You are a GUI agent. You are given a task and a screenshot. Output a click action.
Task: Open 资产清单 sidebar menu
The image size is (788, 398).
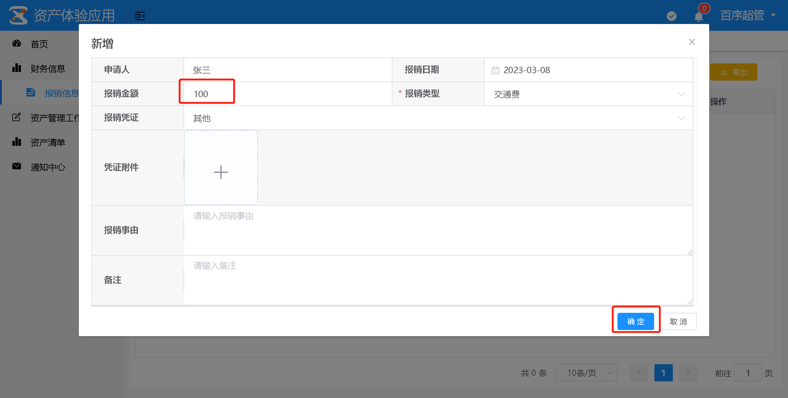tap(39, 142)
